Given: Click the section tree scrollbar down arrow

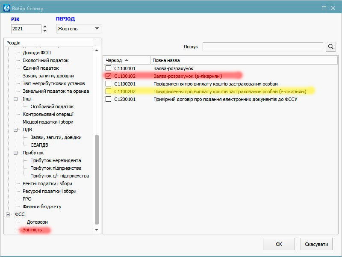Looking at the screenshot, I should [97, 230].
